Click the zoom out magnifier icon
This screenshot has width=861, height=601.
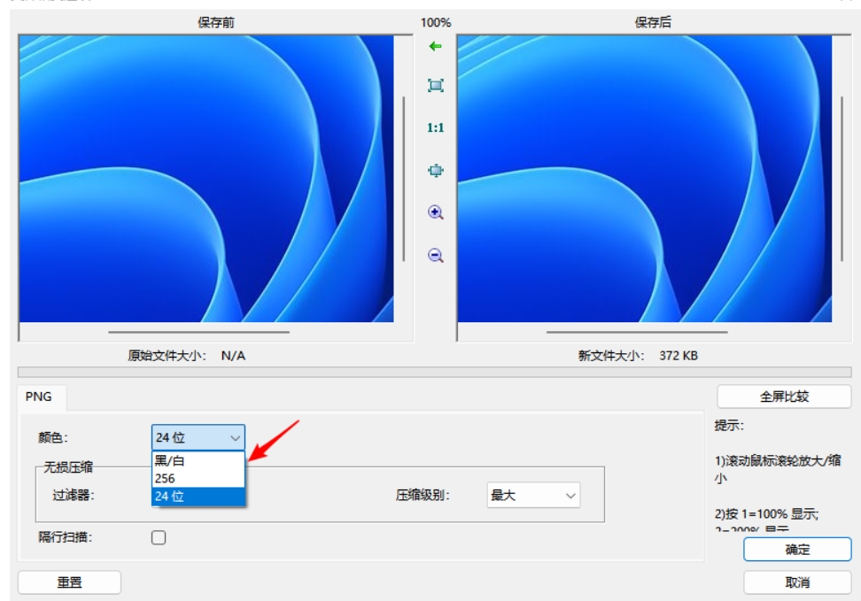click(x=436, y=255)
